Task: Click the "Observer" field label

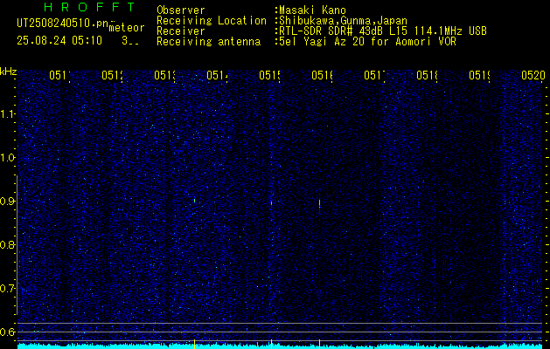Action: click(x=181, y=10)
